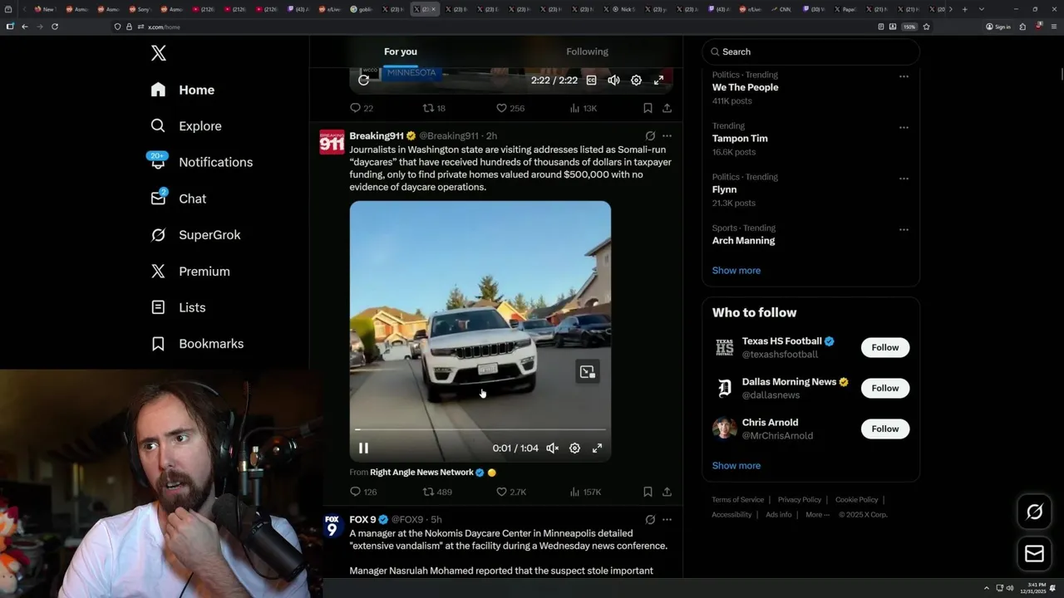This screenshot has height=598, width=1064.
Task: Open options for Flynn trend
Action: tap(904, 179)
